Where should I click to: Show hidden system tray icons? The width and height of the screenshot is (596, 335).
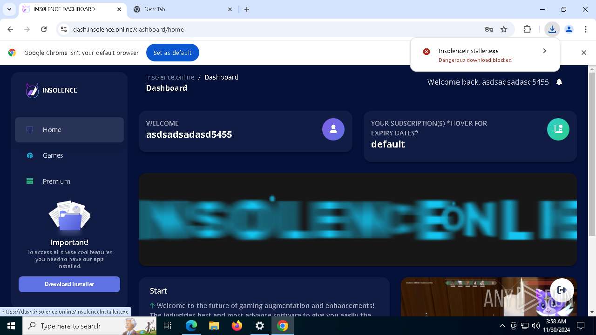[x=502, y=326]
